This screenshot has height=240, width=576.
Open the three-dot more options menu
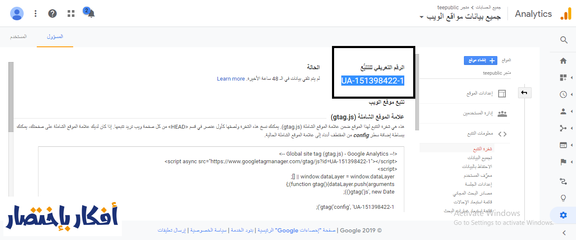tap(36, 13)
